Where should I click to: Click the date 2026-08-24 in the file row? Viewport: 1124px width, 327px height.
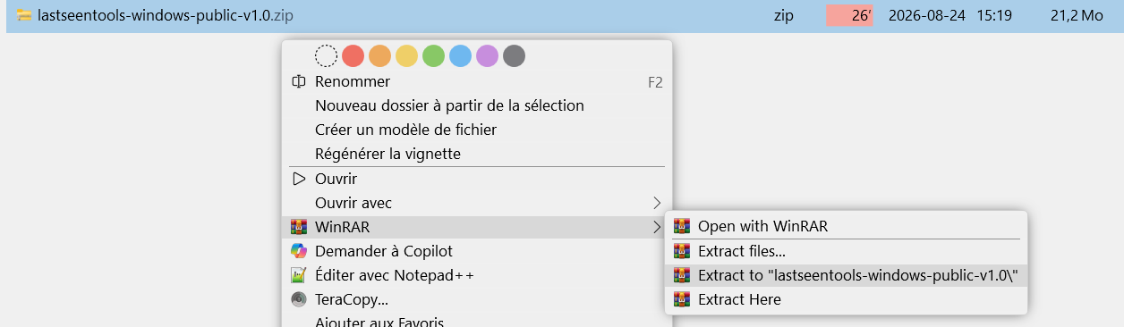click(927, 15)
